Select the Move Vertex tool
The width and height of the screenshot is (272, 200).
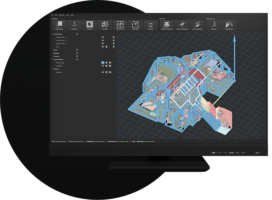tap(120, 25)
